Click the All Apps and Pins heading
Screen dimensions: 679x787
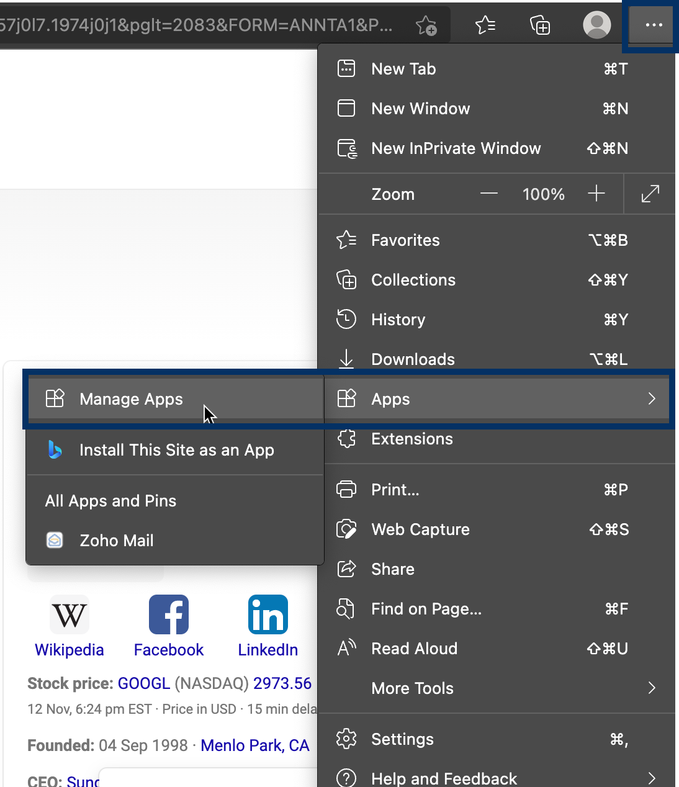(x=110, y=501)
